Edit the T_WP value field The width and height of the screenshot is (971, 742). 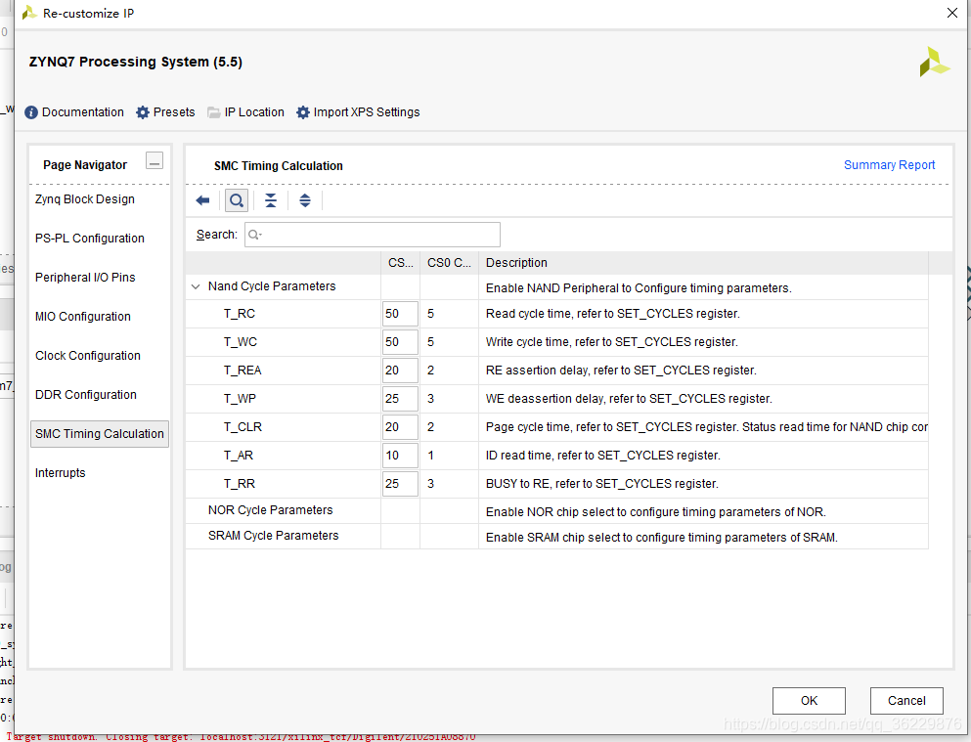(400, 399)
